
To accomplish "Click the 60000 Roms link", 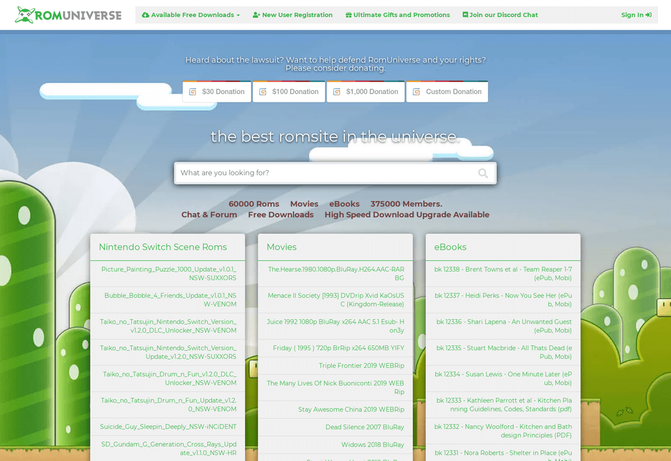I will point(254,204).
